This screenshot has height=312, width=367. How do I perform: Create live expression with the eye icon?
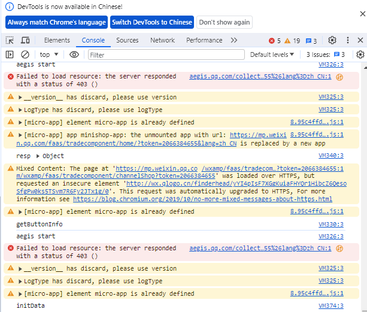[x=74, y=54]
